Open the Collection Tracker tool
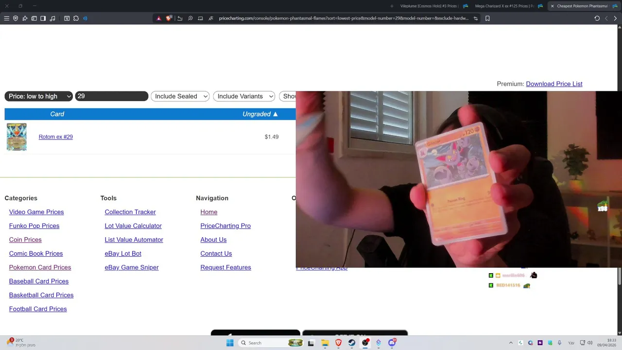622x350 pixels. [130, 212]
